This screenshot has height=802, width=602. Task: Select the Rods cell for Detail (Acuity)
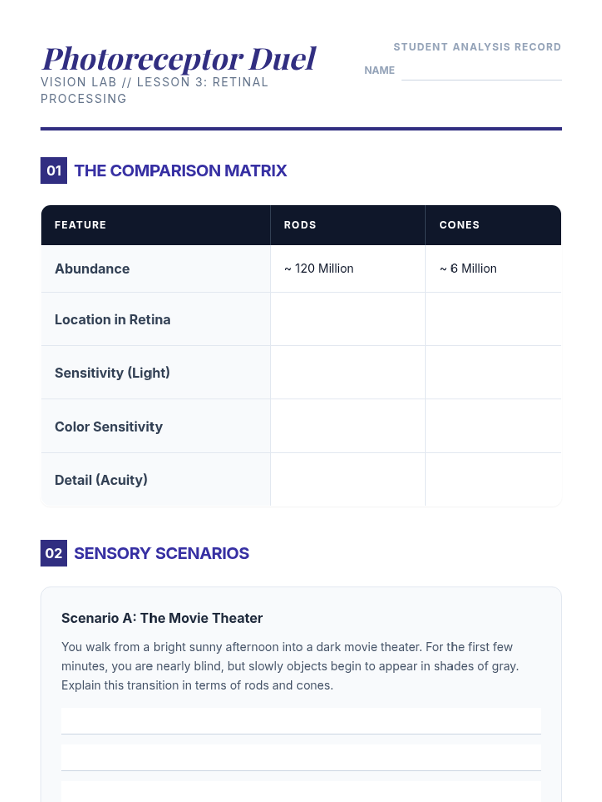[x=348, y=480]
